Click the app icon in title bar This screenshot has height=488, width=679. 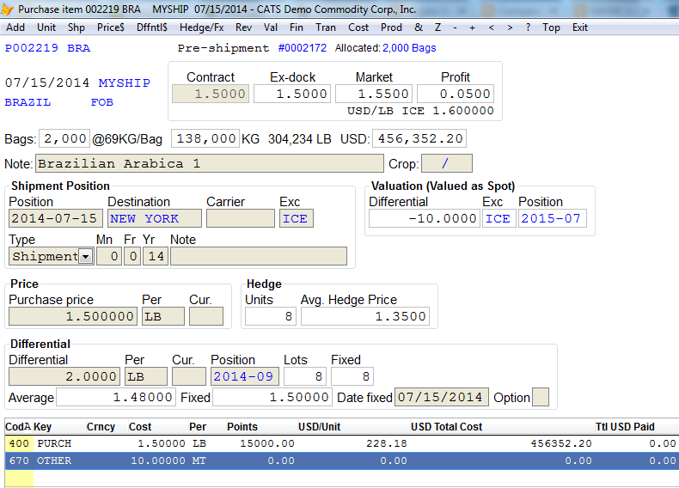coord(7,9)
